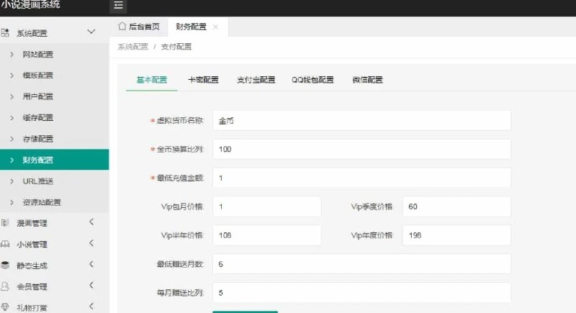This screenshot has height=313, width=576.
Task: Click the Vip年度价格 input field
Action: coord(456,235)
